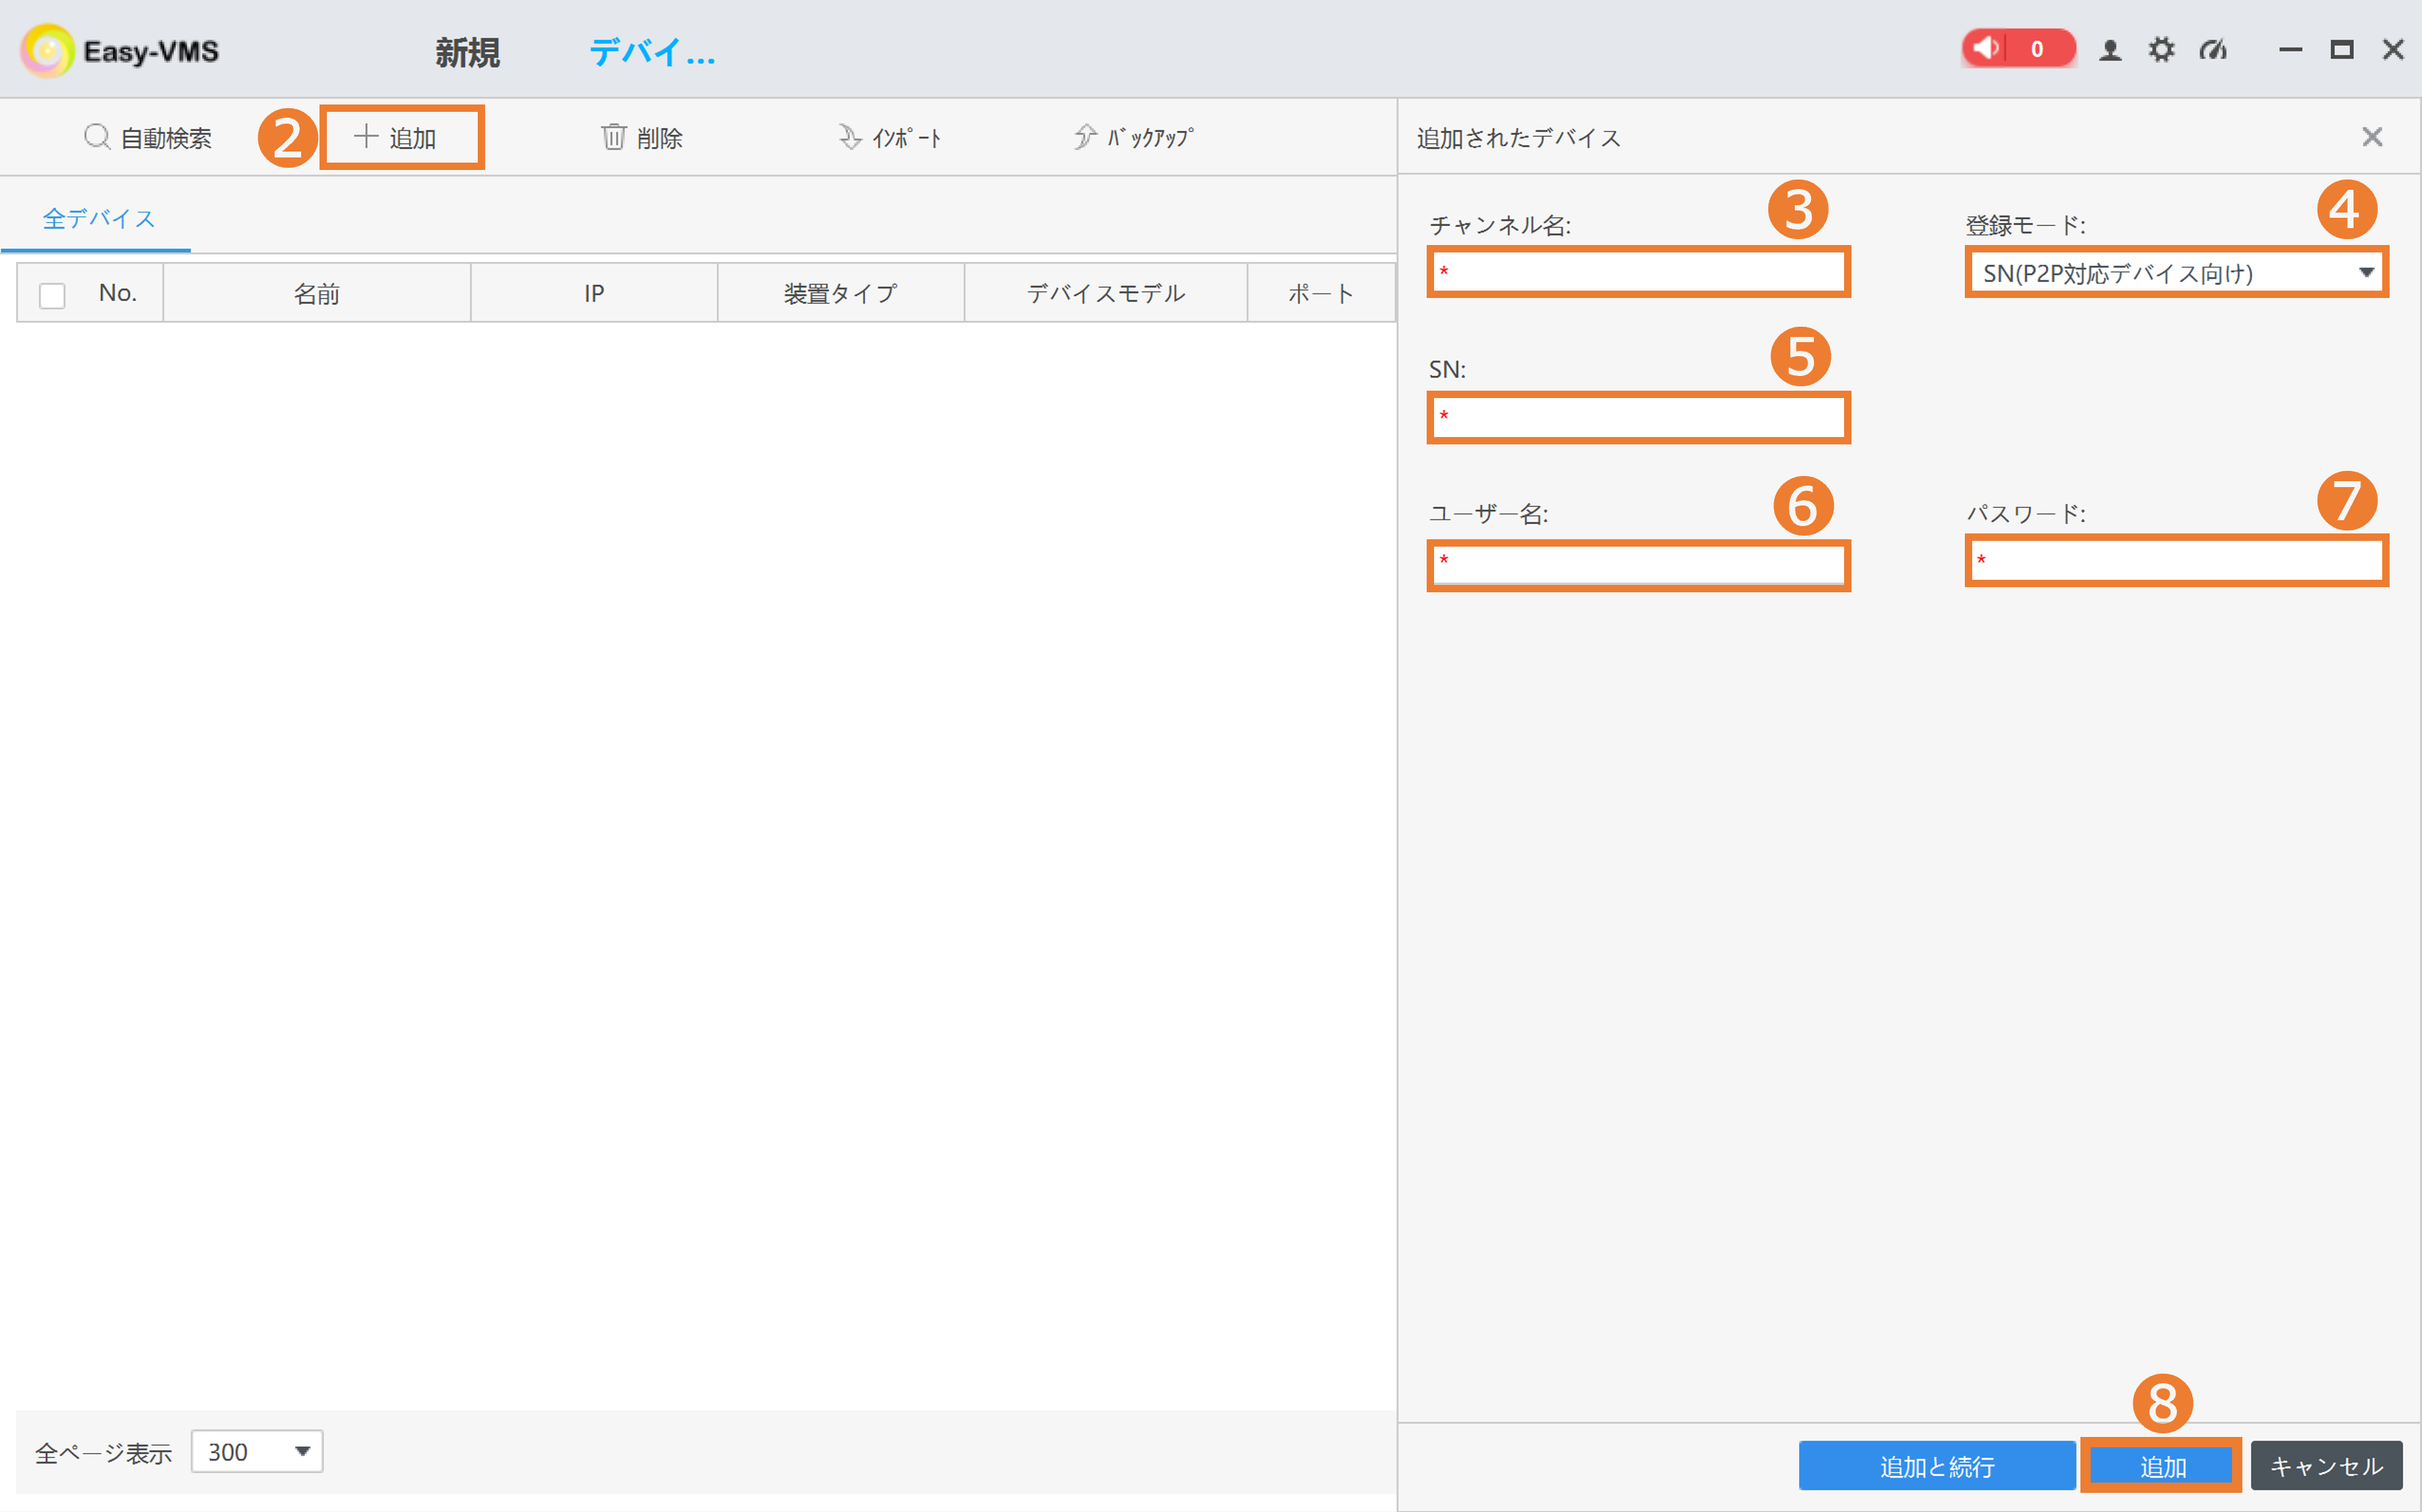Open the インポート import function
2422x1512 pixels.
[890, 137]
